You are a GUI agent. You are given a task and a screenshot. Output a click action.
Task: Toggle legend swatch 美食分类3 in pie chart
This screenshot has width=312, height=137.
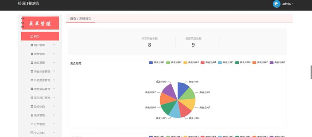pyautogui.click(x=185, y=63)
